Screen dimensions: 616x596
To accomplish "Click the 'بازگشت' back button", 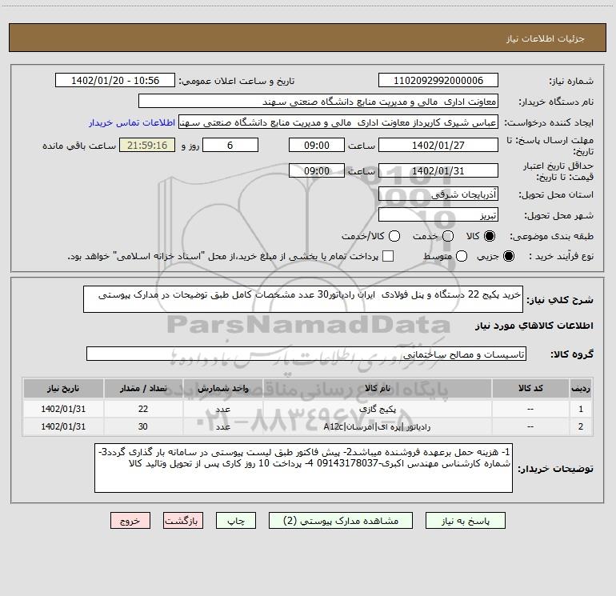I will pyautogui.click(x=183, y=521).
